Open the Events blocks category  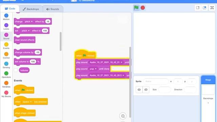tap(6, 46)
